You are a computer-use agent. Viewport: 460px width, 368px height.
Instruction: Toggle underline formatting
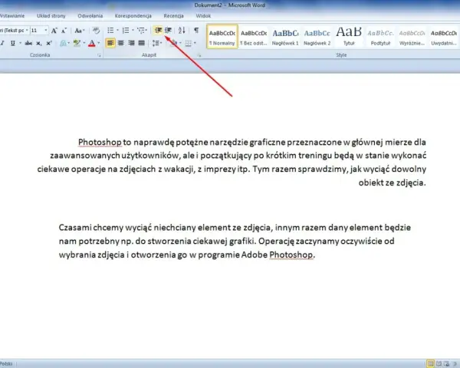[12, 44]
